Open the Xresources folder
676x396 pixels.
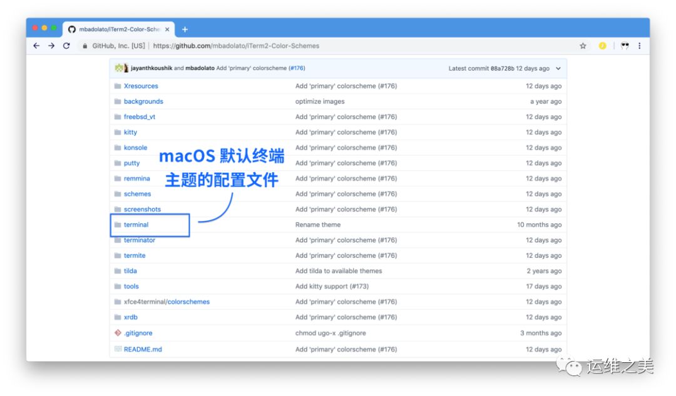click(x=141, y=86)
